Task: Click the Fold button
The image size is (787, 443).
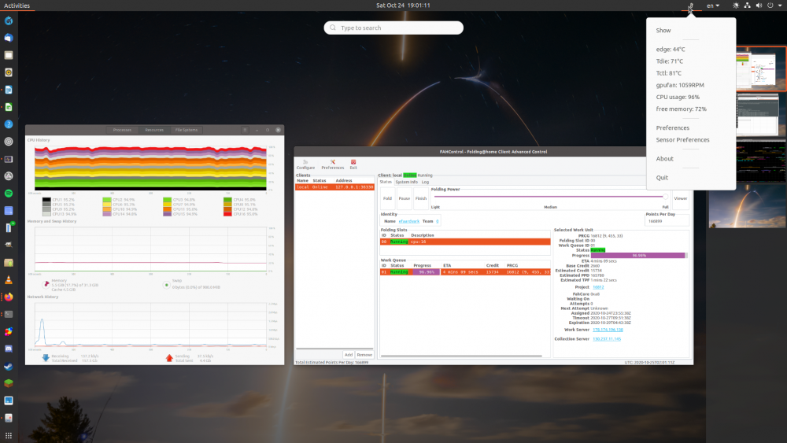Action: click(387, 198)
